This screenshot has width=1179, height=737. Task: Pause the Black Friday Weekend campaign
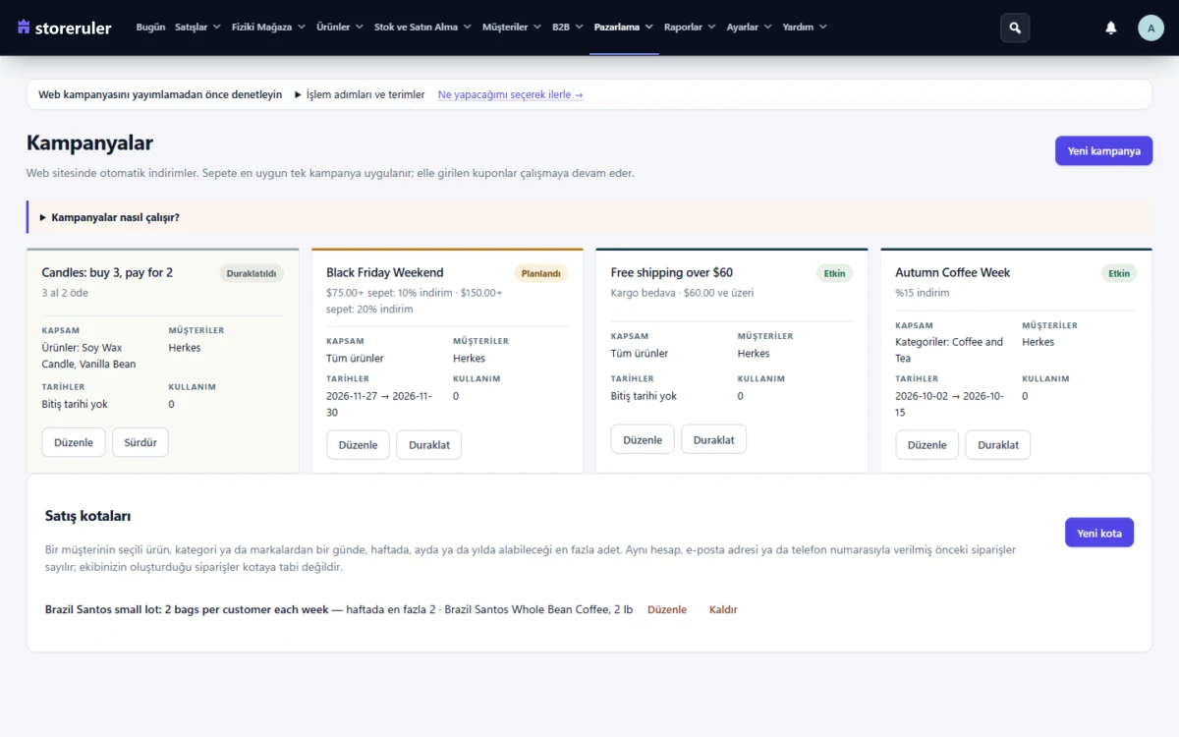(x=428, y=445)
